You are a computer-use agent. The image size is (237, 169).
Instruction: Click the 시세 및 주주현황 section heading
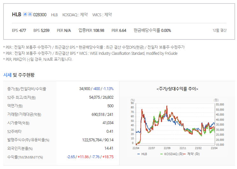coord(19,75)
